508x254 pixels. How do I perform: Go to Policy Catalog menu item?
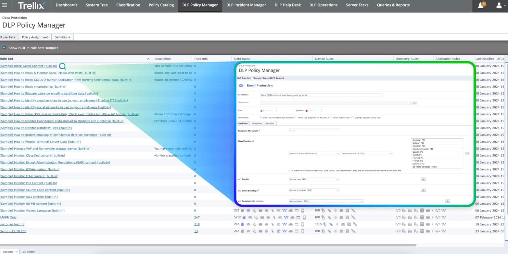[161, 5]
